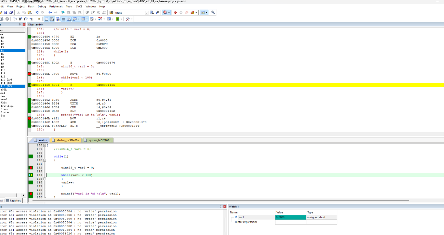The image size is (444, 235).
Task: Toggle Command window toolbar button
Action: point(46,19)
